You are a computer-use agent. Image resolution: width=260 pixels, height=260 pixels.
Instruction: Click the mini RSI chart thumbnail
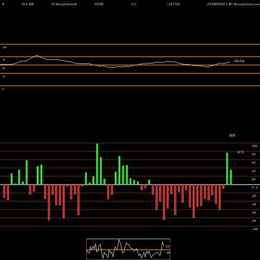[128, 249]
